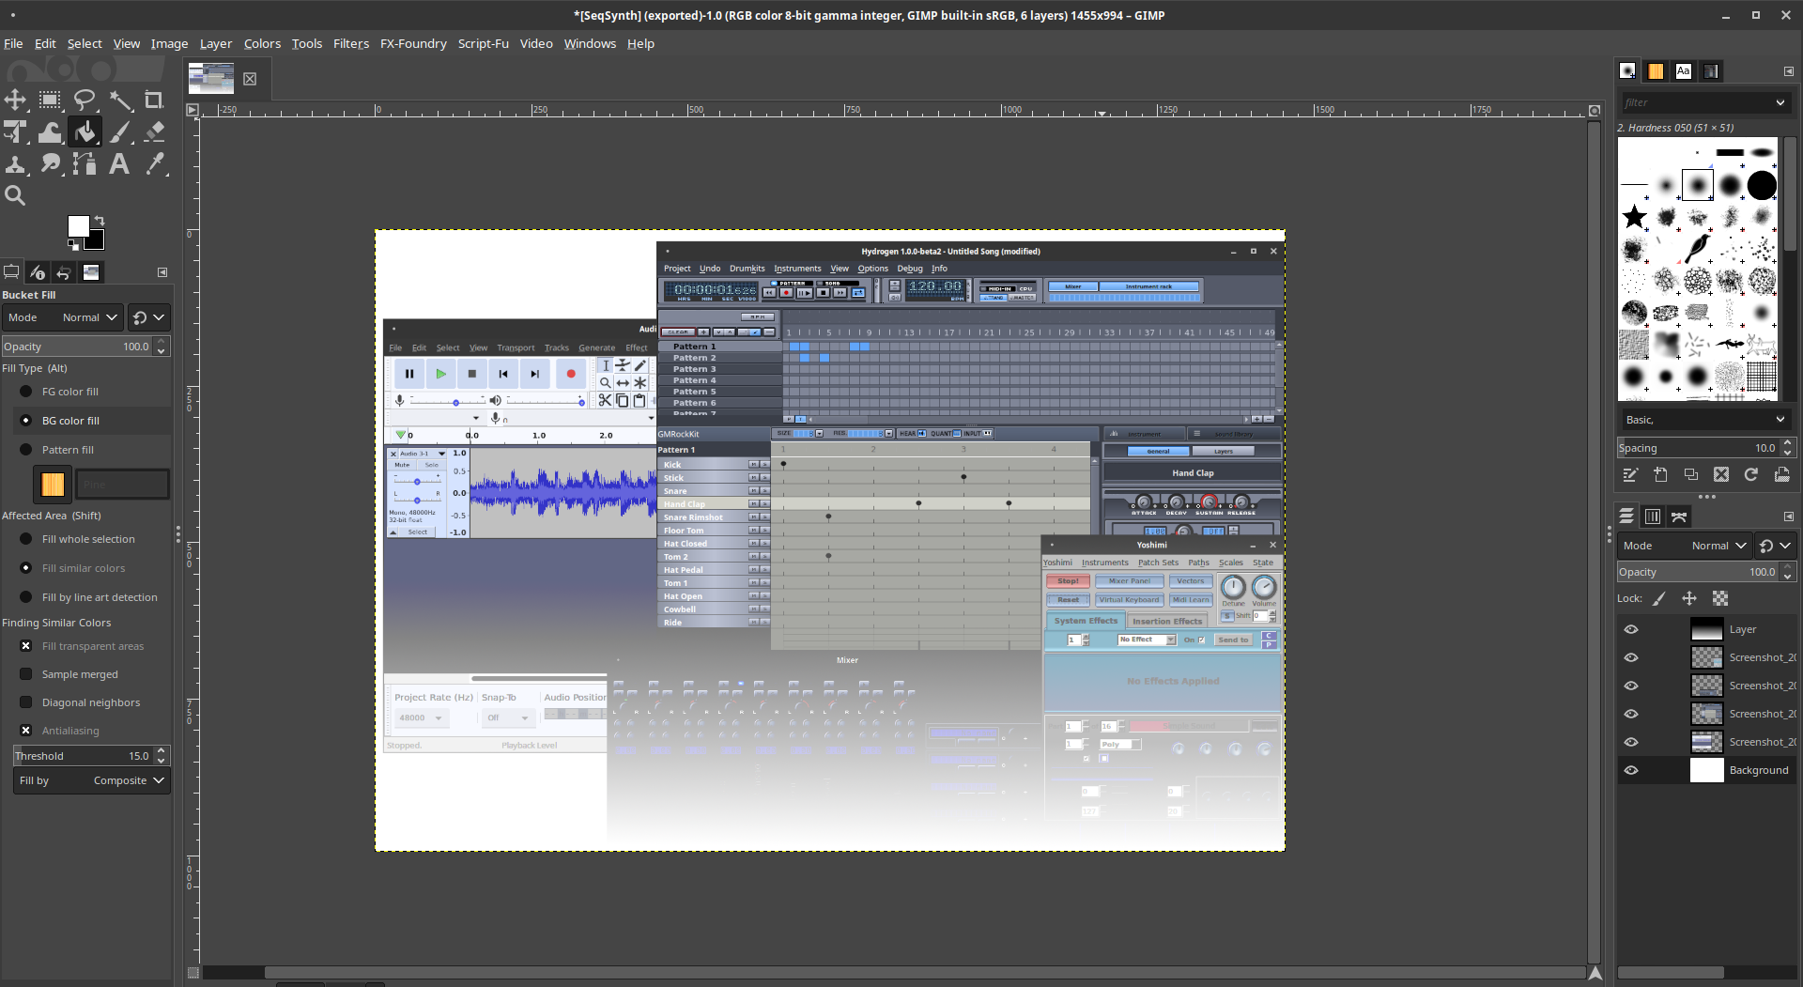
Task: Enable Sample merged checkbox
Action: click(26, 674)
